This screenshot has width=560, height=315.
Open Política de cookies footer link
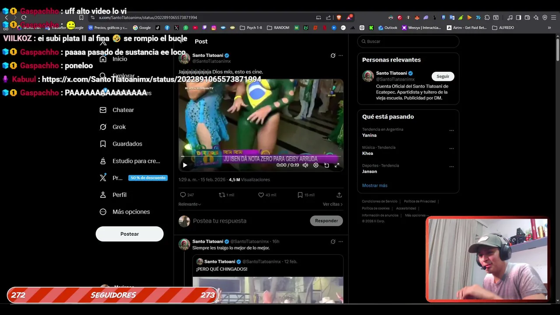[375, 208]
